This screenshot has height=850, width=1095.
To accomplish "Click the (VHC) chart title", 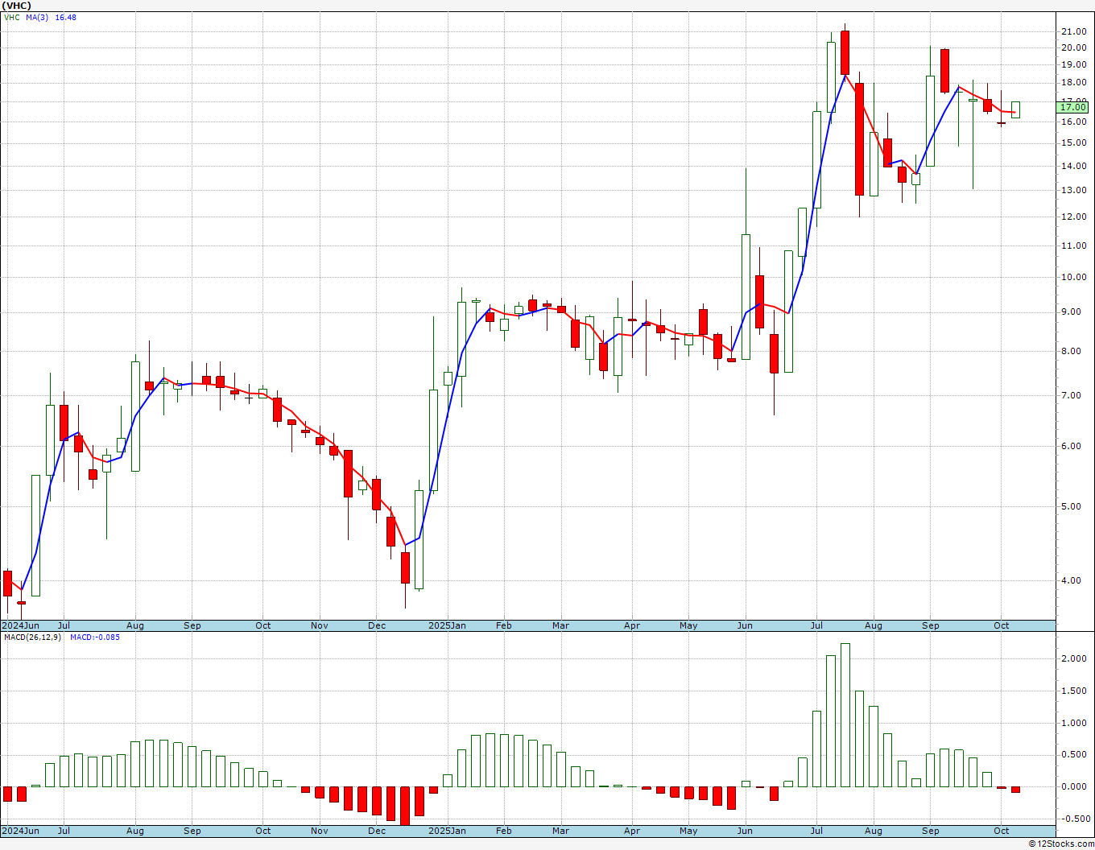I will point(17,6).
